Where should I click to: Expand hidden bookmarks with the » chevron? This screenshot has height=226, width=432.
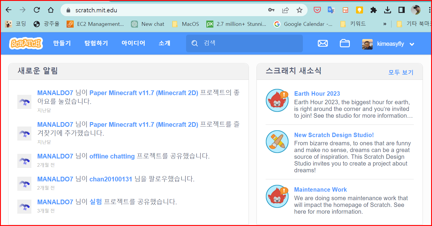coord(385,24)
